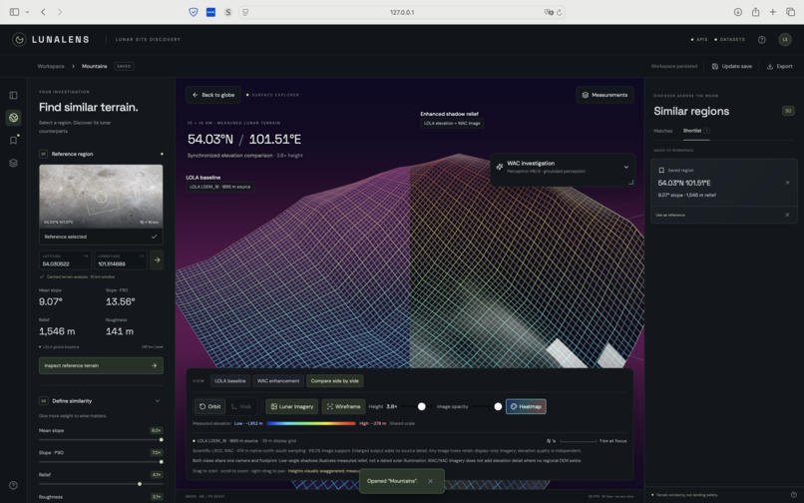Switch view to WAC enhancement
This screenshot has width=804, height=503.
278,381
